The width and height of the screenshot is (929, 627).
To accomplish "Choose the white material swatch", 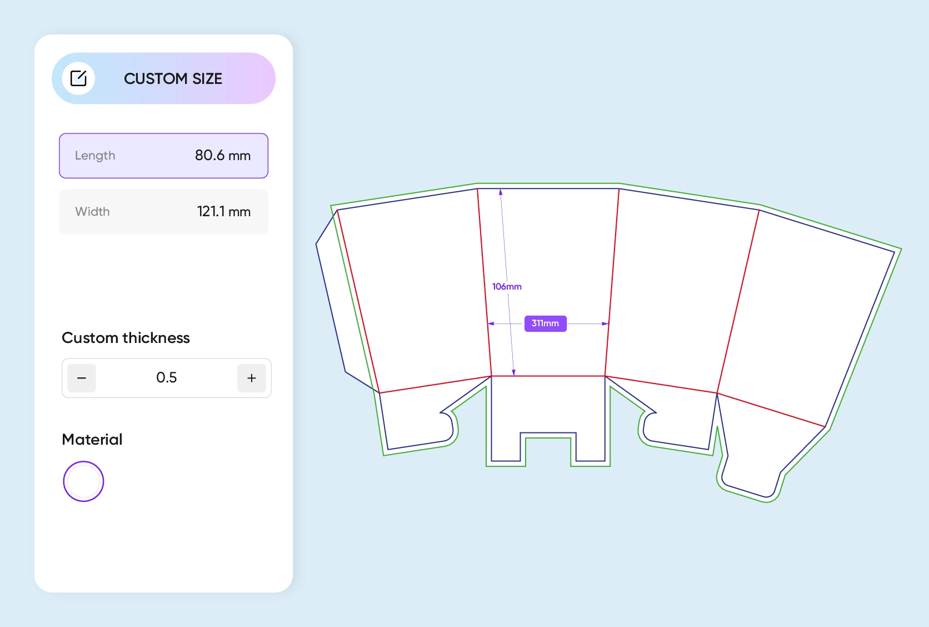I will [83, 481].
